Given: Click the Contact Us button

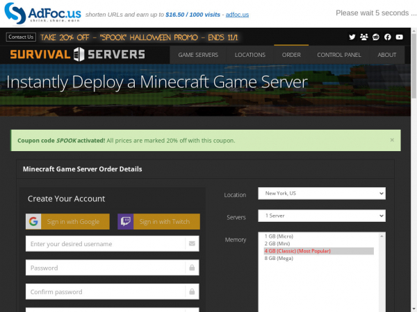Looking at the screenshot, I should point(21,37).
